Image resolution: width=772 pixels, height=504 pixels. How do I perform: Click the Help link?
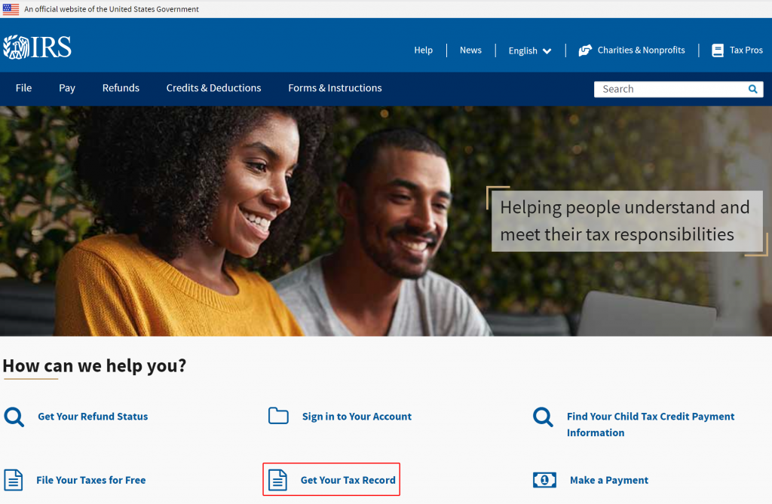tap(423, 50)
